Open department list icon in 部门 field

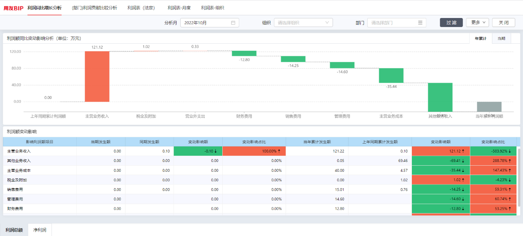click(420, 23)
